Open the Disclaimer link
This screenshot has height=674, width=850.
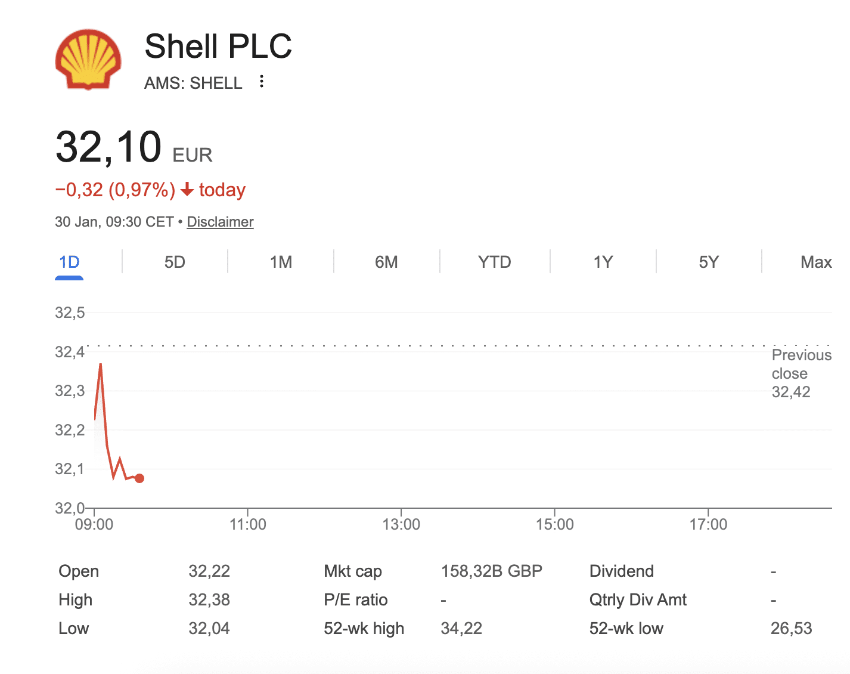pyautogui.click(x=220, y=222)
